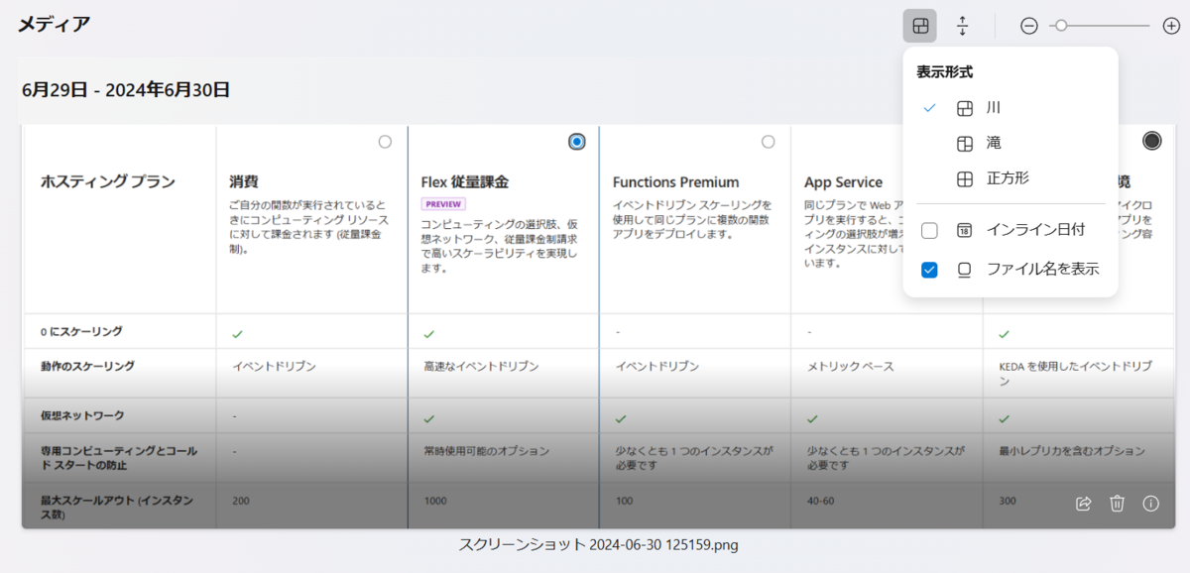Image resolution: width=1190 pixels, height=573 pixels.
Task: Click the Flex 従量課金 column title
Action: click(x=465, y=181)
